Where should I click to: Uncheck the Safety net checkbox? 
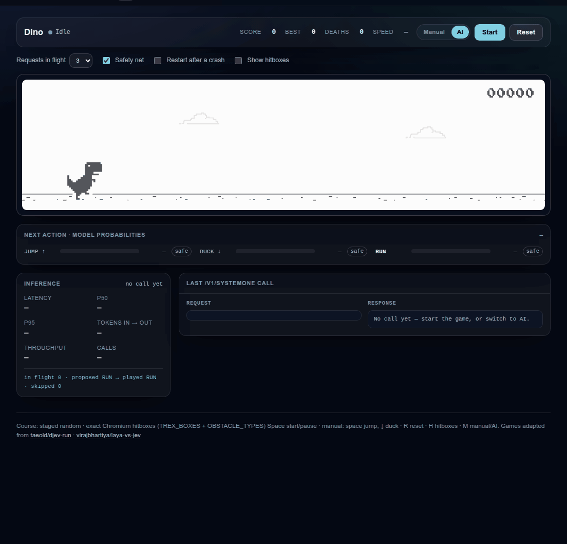pyautogui.click(x=106, y=61)
